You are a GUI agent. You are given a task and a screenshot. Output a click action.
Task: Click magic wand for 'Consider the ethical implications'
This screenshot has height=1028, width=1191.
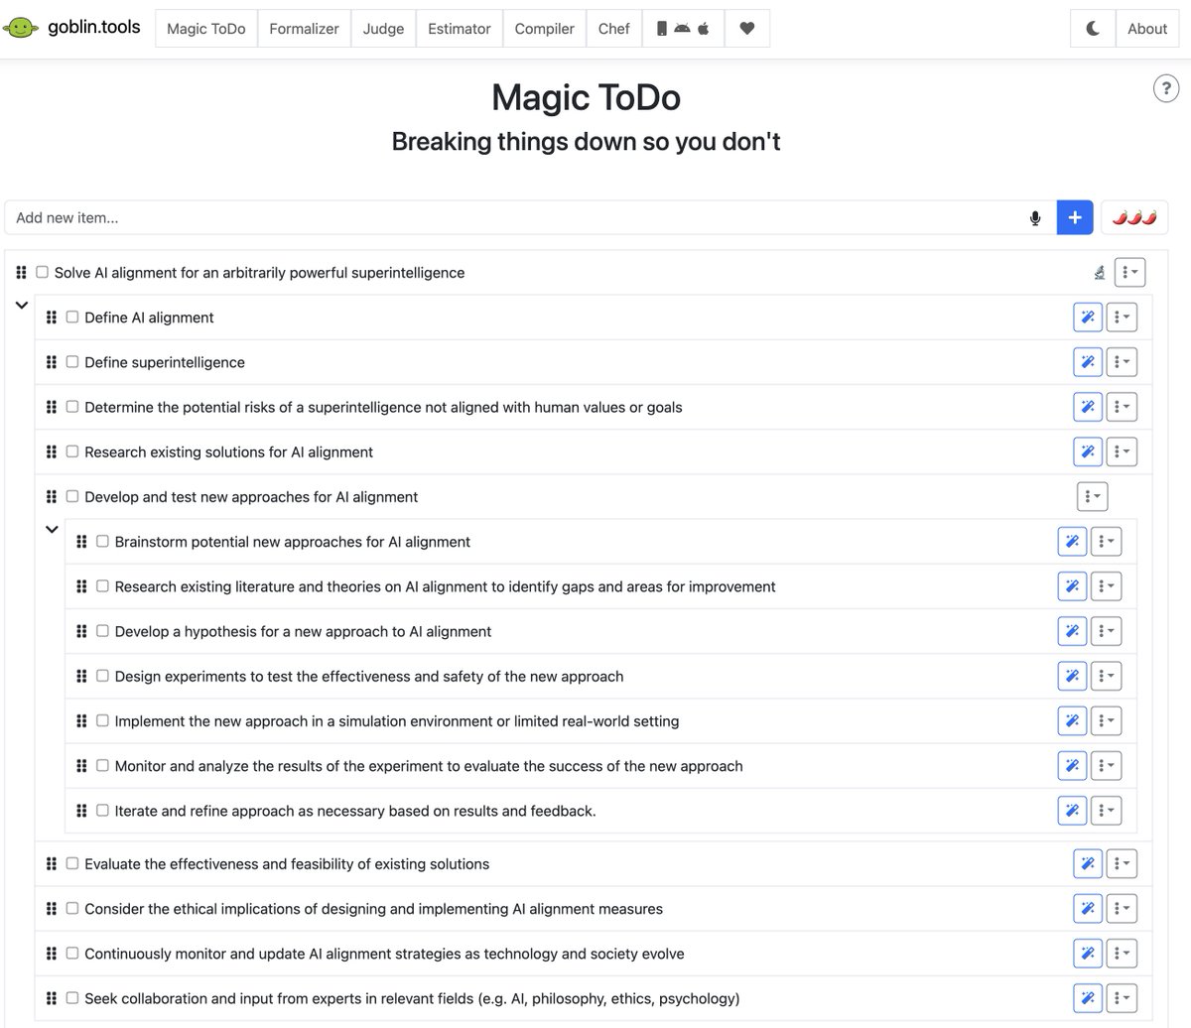[x=1088, y=909]
